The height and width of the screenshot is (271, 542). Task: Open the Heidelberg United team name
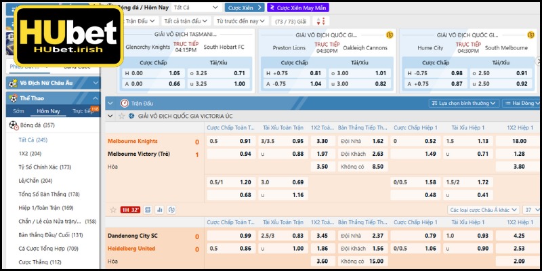tap(131, 249)
